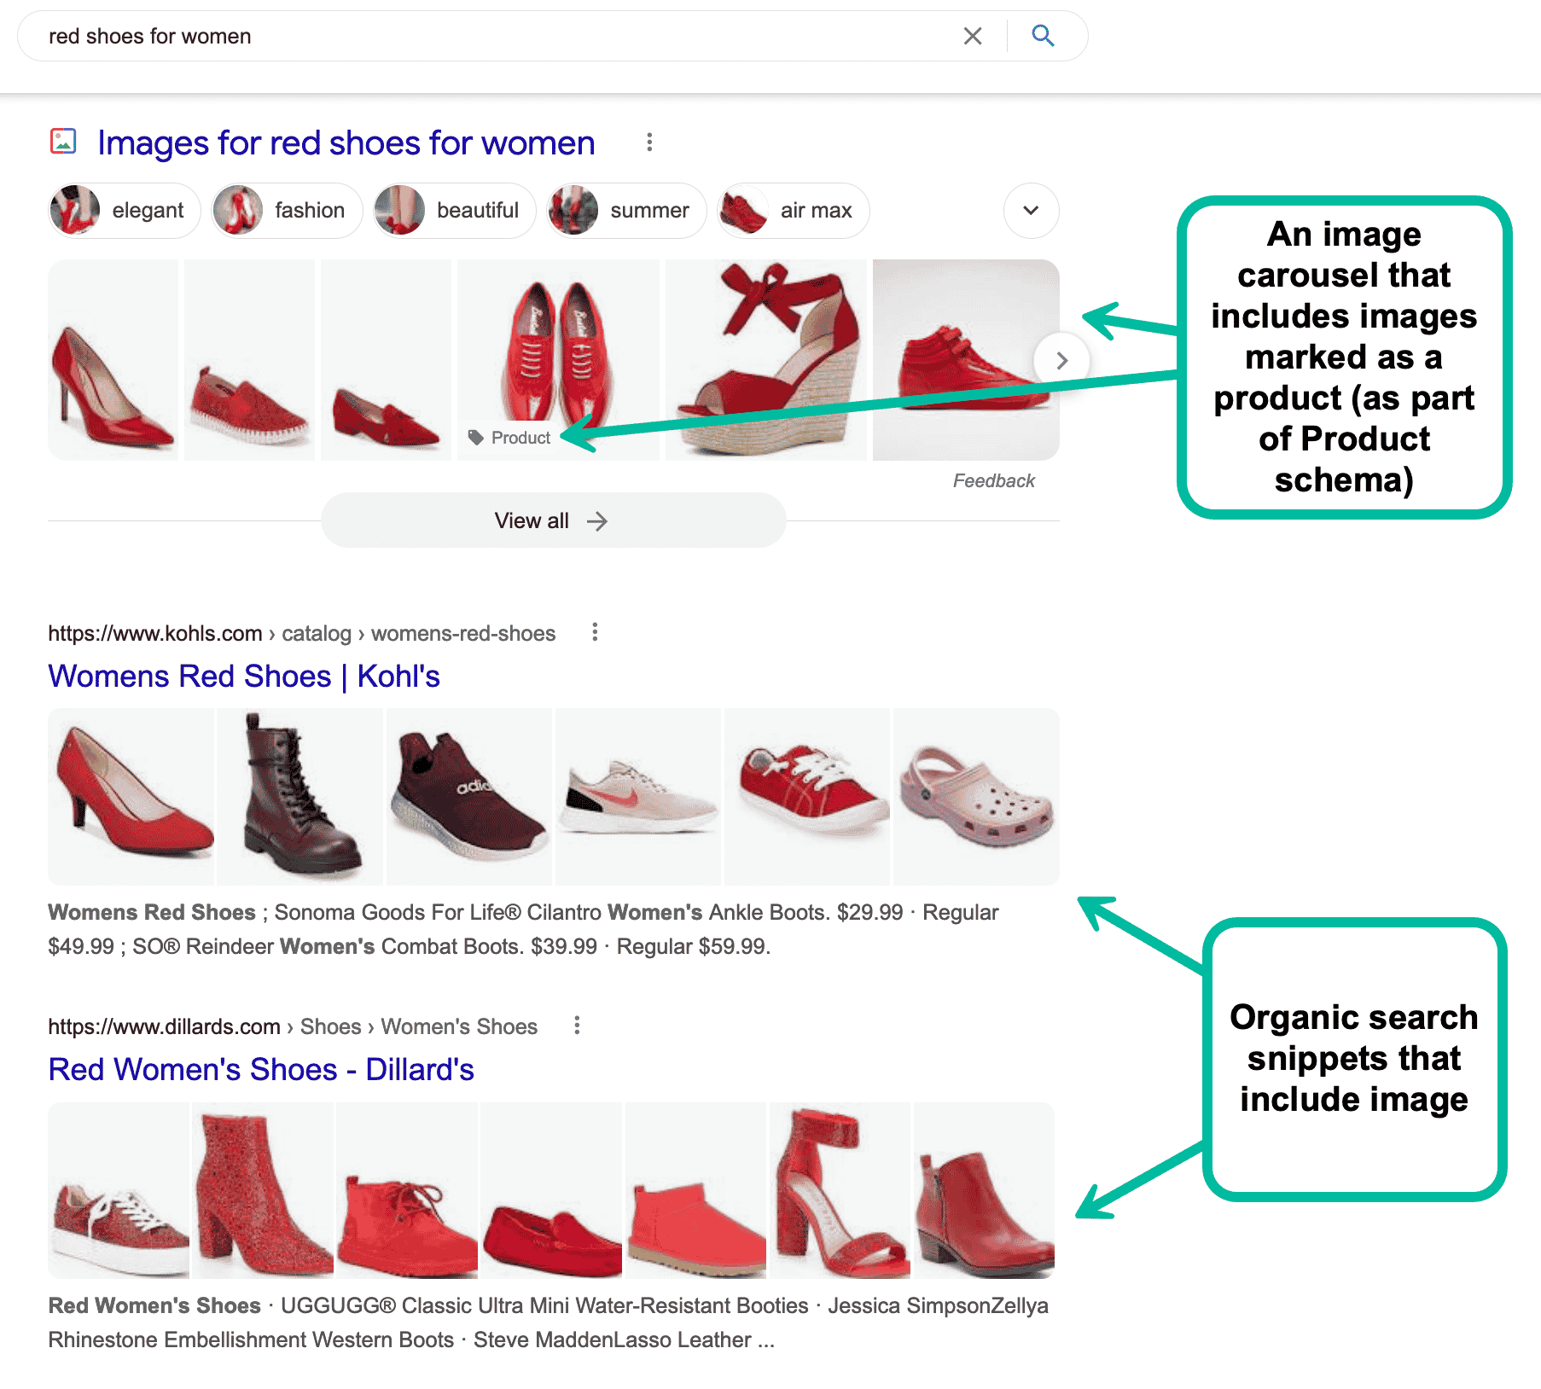Screen dimensions: 1541x1389
Task: Select the air max filter chip
Action: point(794,210)
